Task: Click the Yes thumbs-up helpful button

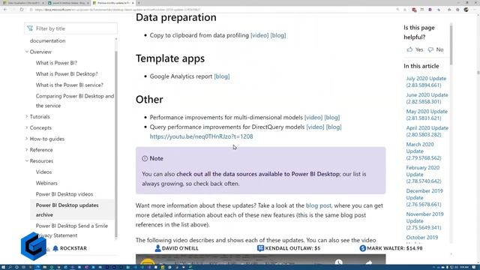Action: click(415, 49)
